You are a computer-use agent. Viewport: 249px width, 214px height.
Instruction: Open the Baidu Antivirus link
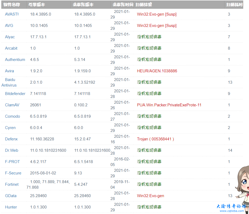pos(9,82)
